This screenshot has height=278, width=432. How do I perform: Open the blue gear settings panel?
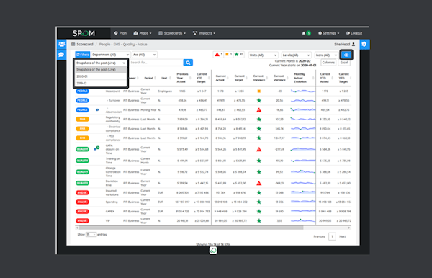tap(364, 45)
